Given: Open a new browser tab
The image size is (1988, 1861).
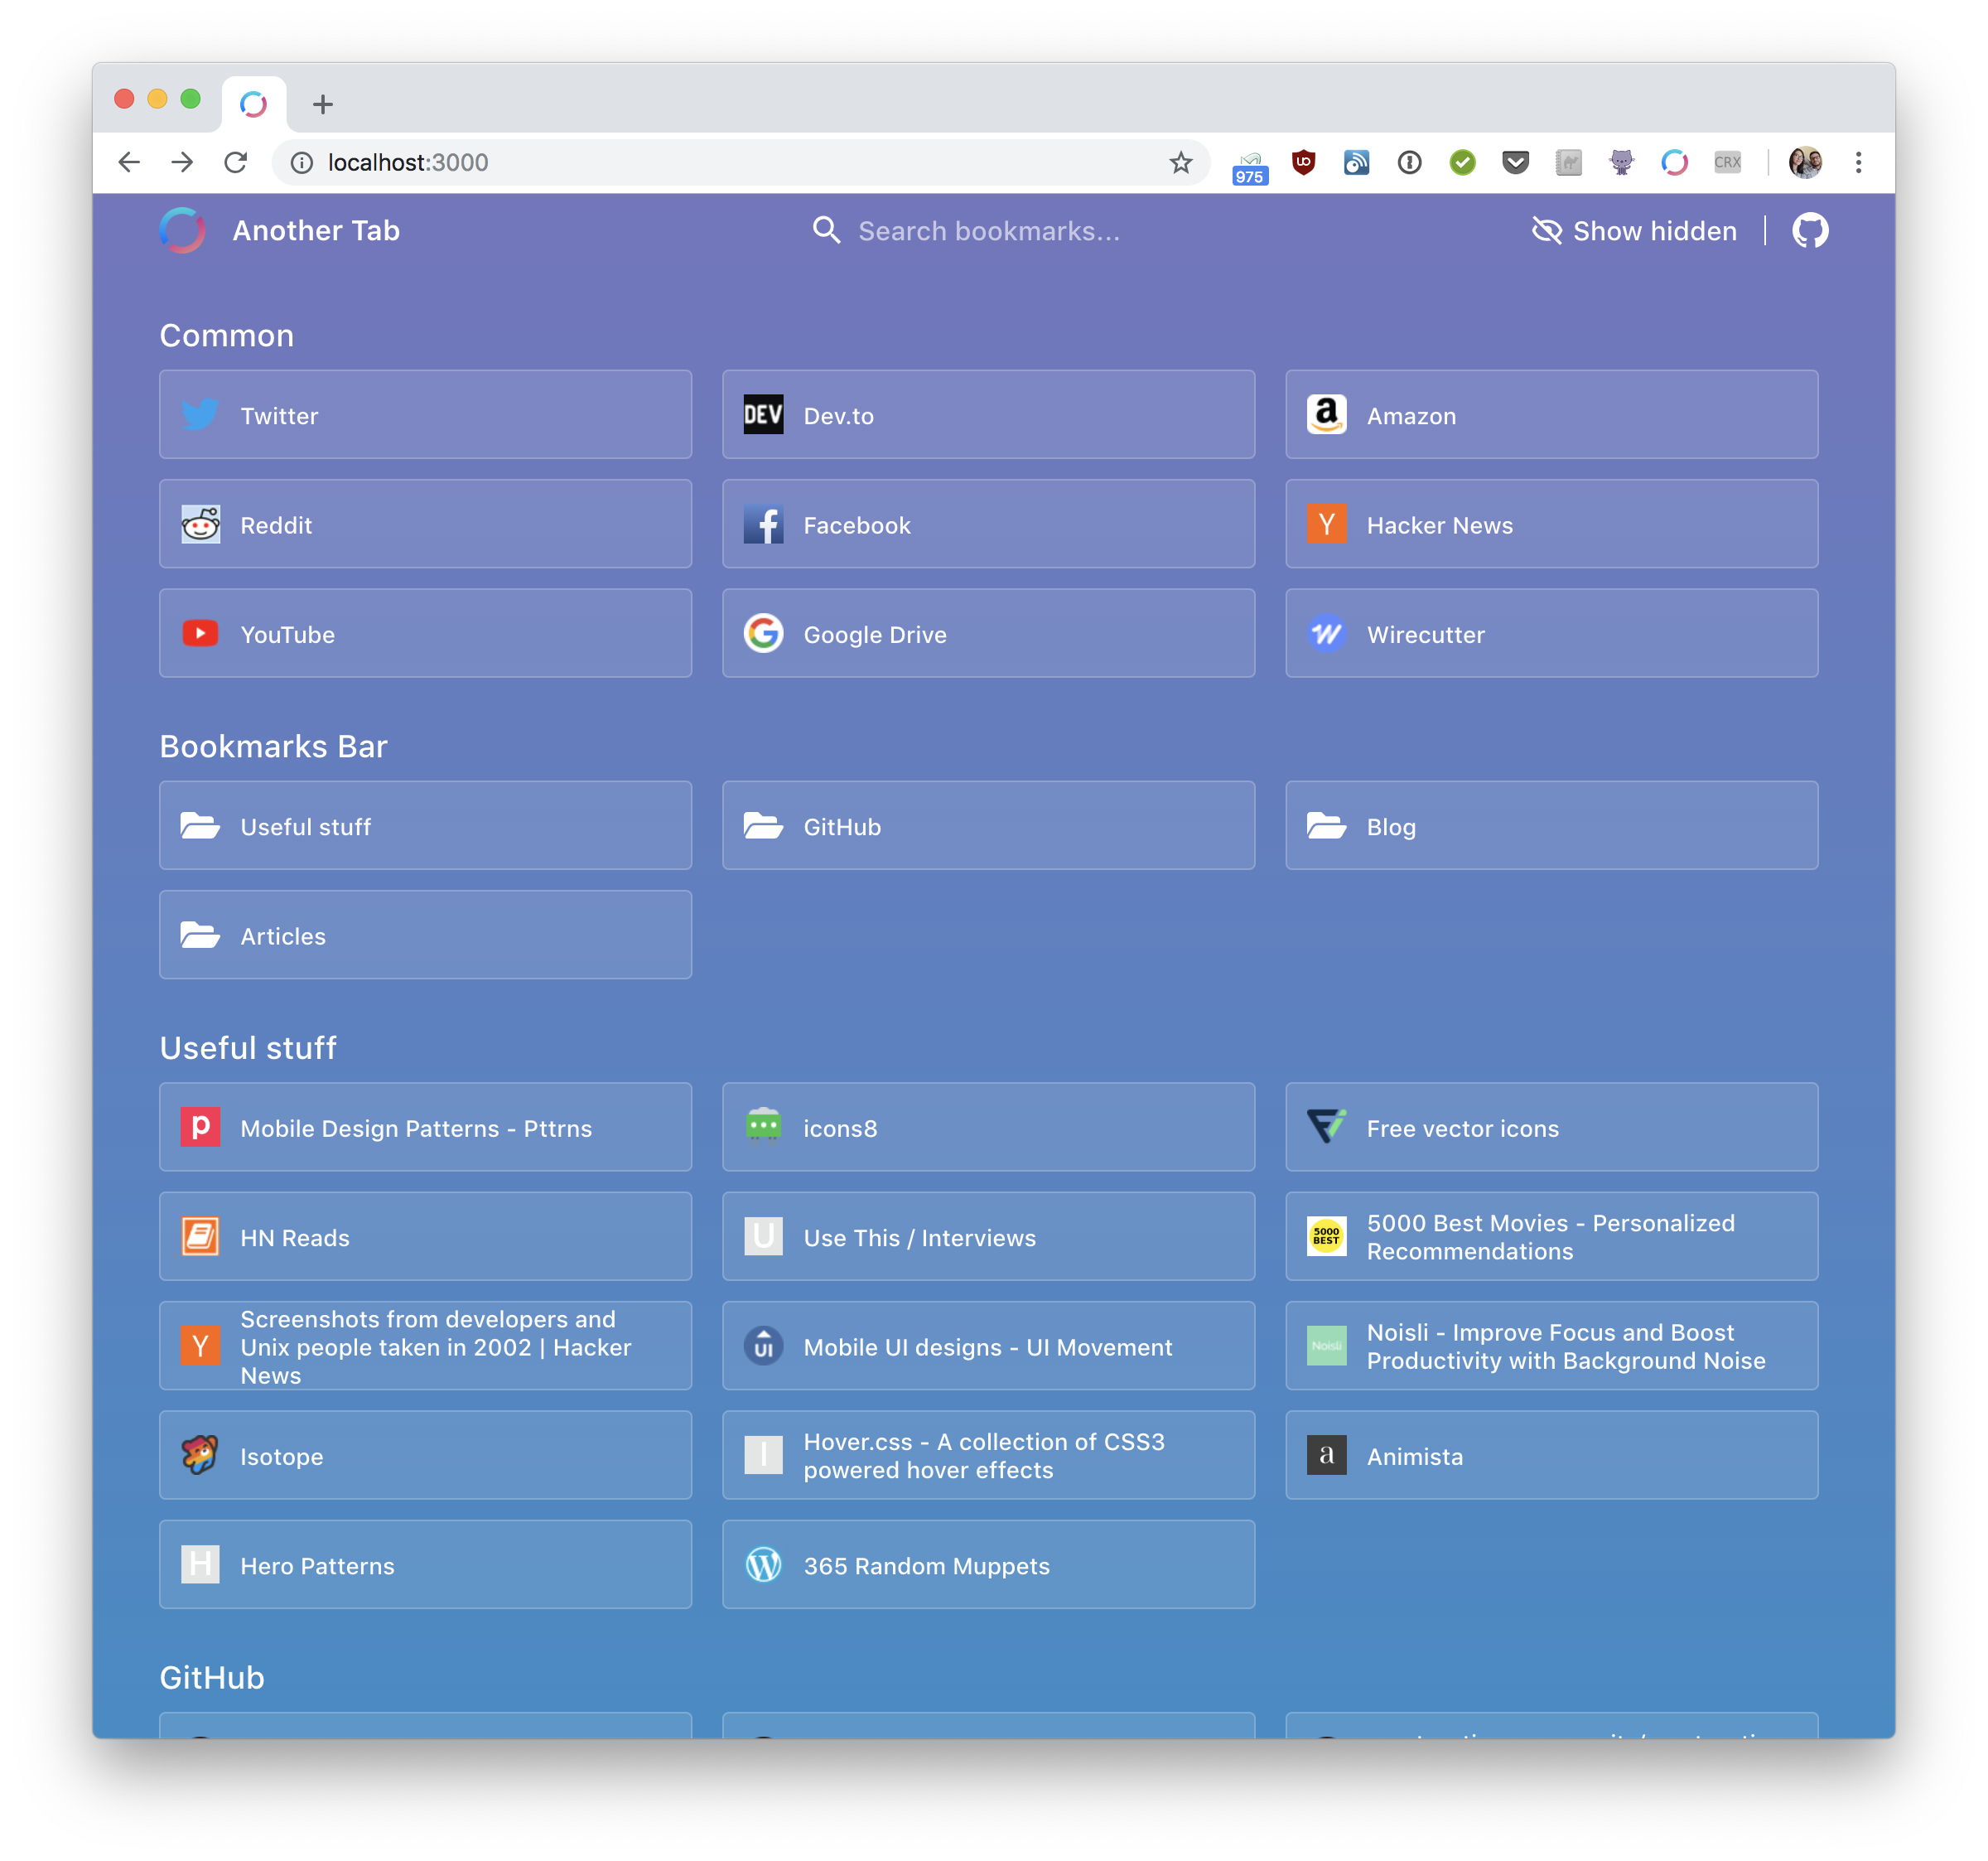Looking at the screenshot, I should click(322, 104).
